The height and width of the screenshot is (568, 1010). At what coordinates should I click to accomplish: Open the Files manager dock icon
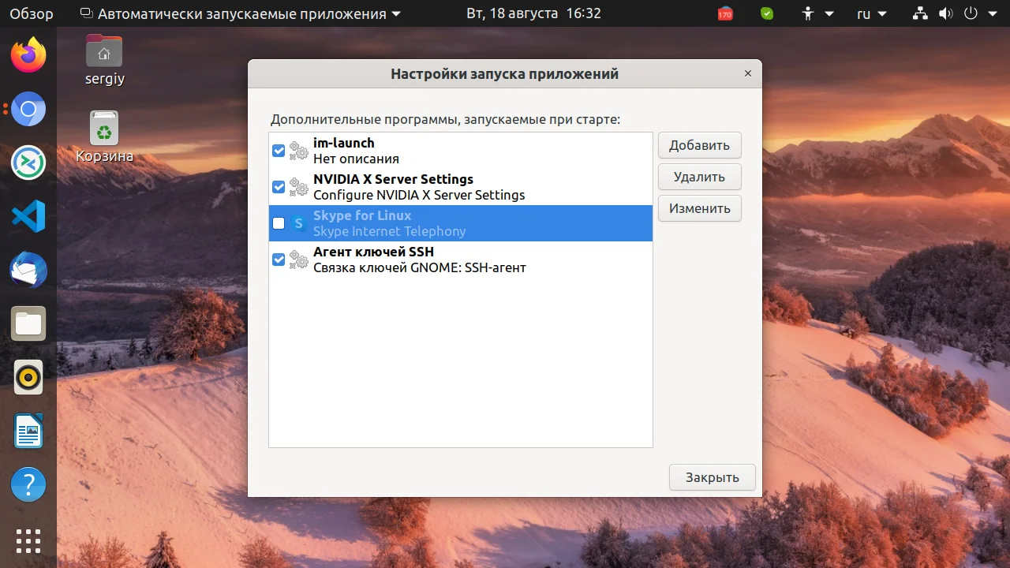coord(28,323)
